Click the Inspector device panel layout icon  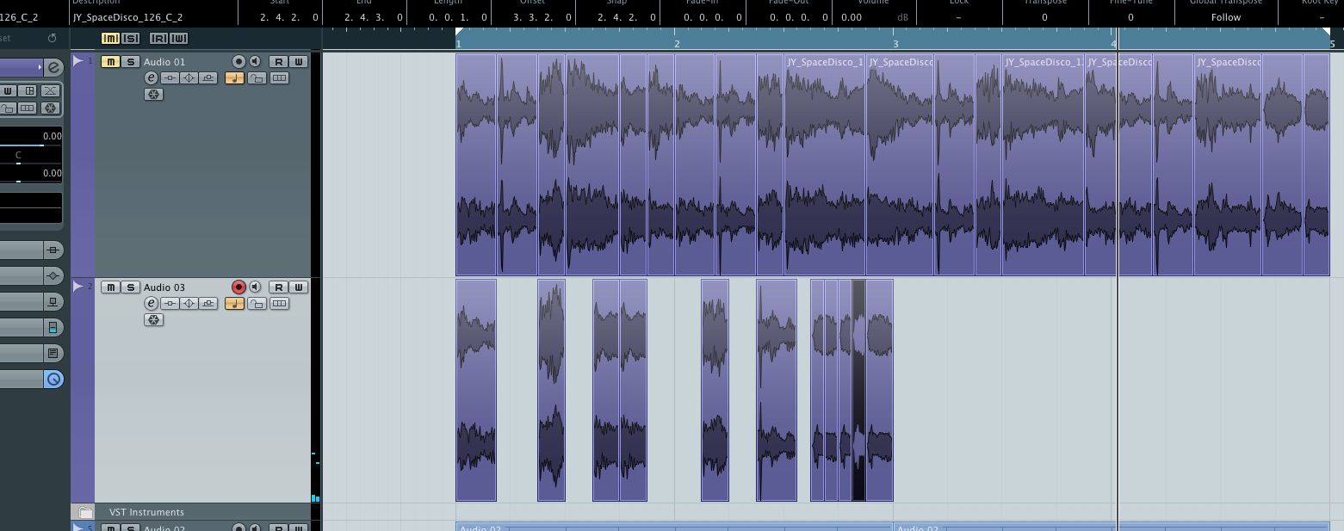pos(29,91)
